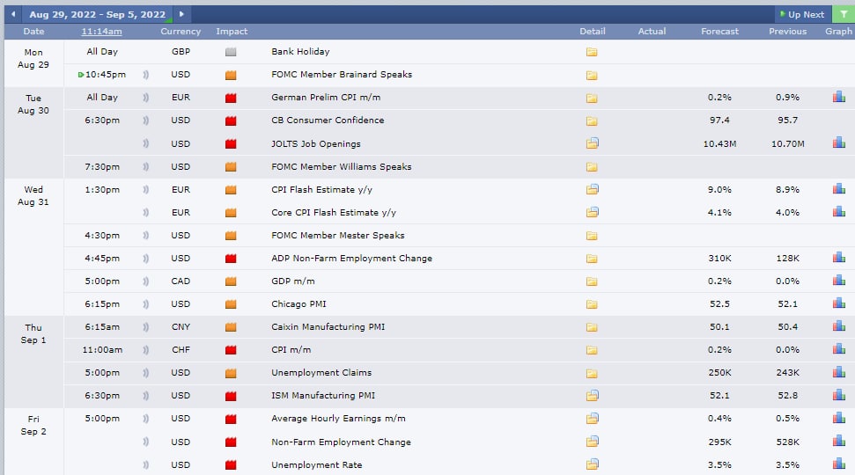Go to the previous week using left arrow
This screenshot has width=855, height=475.
tap(13, 14)
